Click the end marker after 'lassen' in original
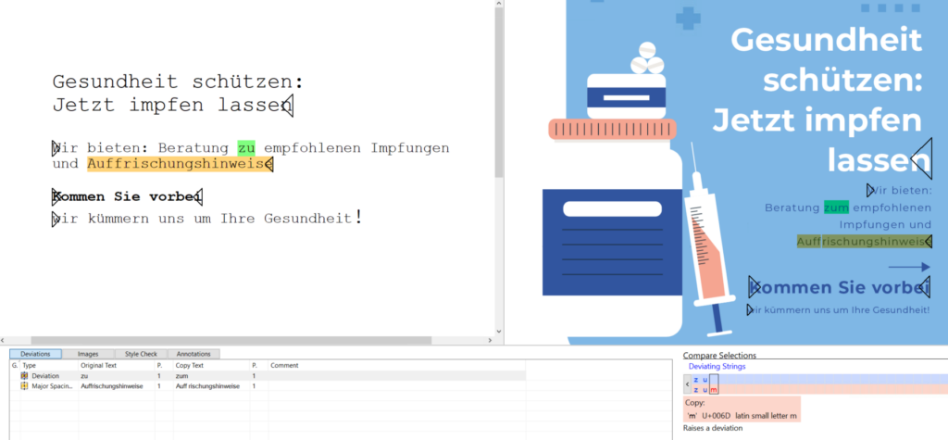 coord(288,106)
